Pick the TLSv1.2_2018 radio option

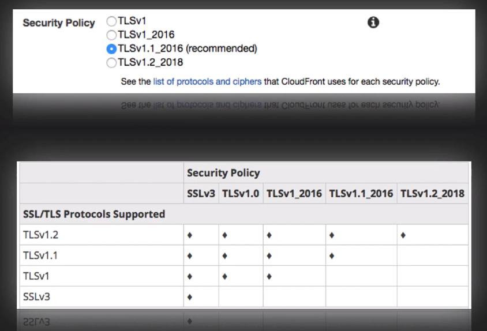click(x=111, y=62)
